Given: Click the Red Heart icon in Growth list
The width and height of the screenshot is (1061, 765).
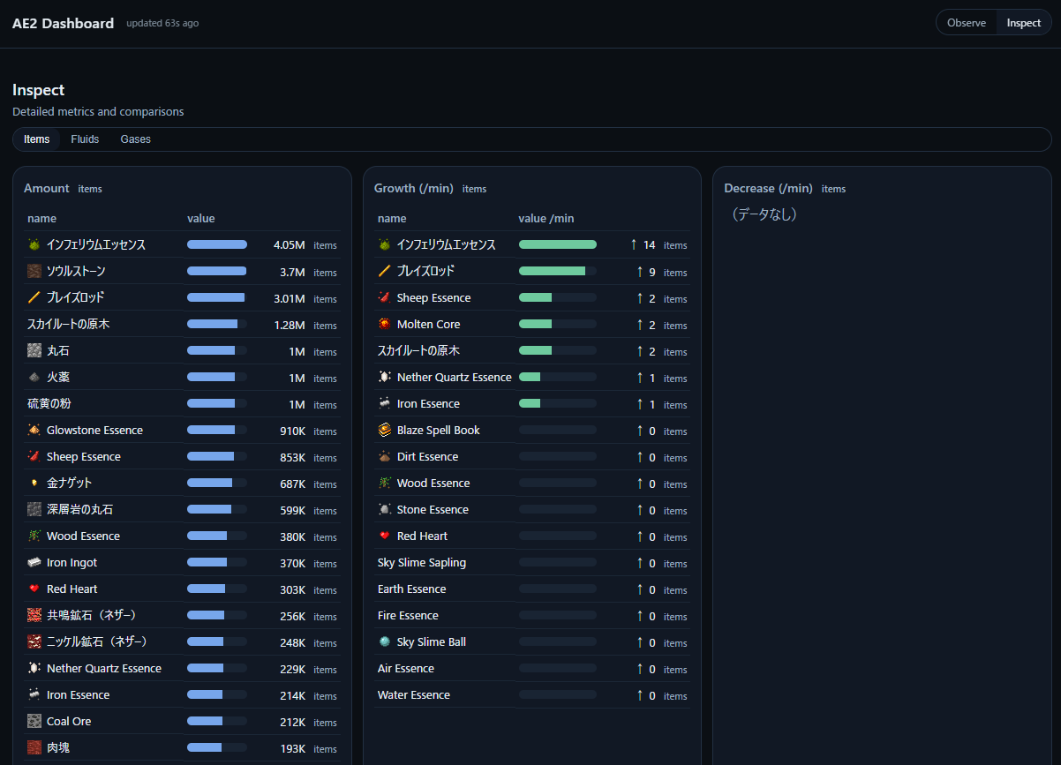Looking at the screenshot, I should [x=385, y=536].
